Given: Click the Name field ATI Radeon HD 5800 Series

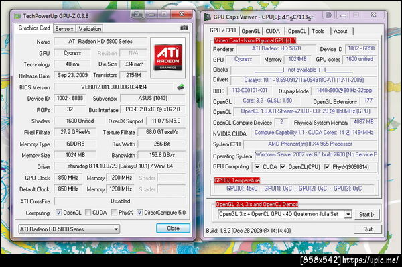Looking at the screenshot, I should [x=100, y=42].
